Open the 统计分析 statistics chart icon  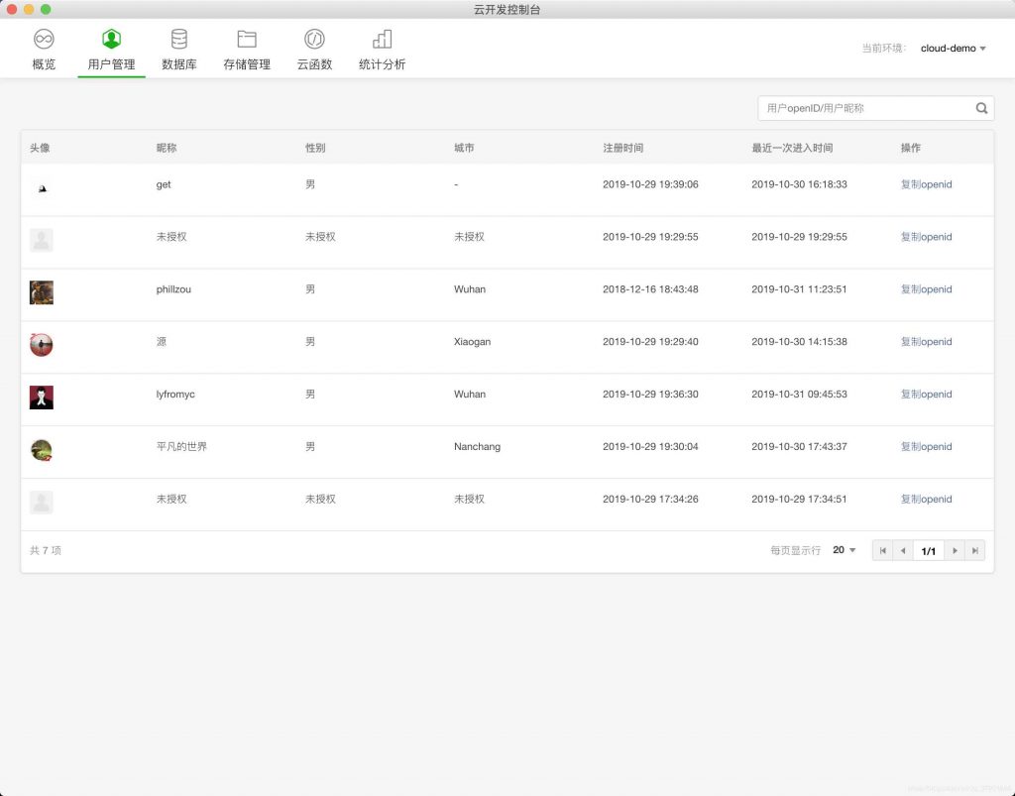coord(382,40)
